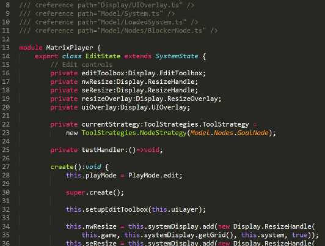
Task: Click the setupEditToolbox method call
Action: (x=116, y=209)
